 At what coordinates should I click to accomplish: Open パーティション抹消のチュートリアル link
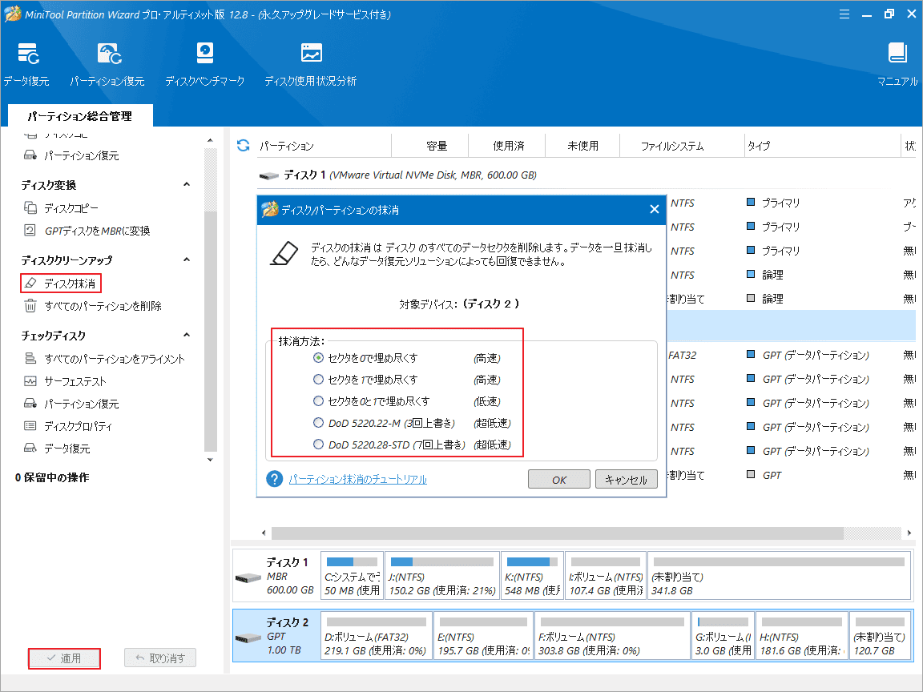(x=358, y=480)
